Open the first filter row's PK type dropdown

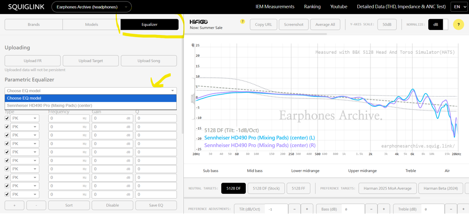25,118
